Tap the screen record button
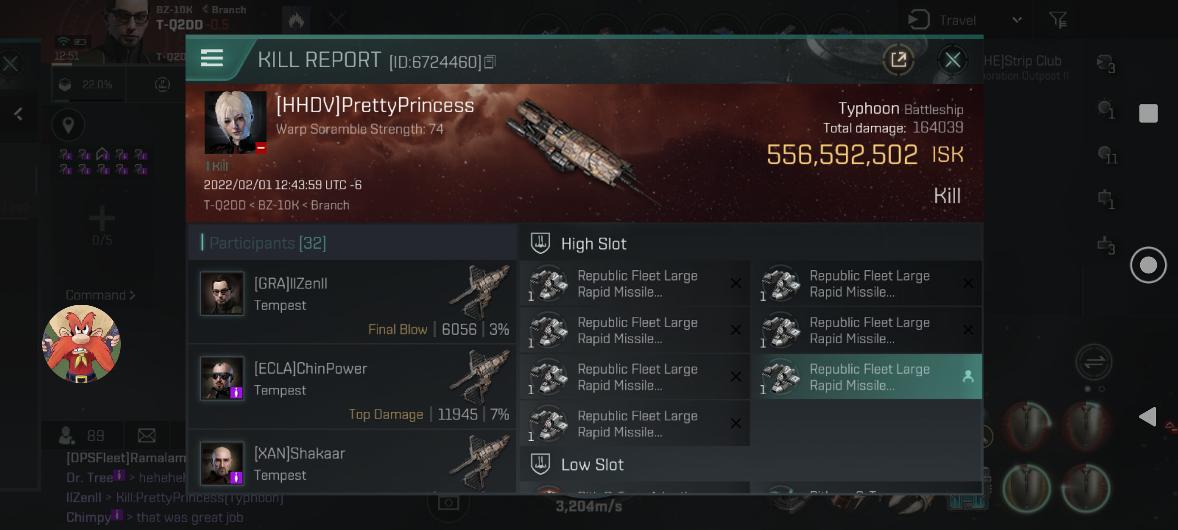The image size is (1178, 530). [1148, 265]
